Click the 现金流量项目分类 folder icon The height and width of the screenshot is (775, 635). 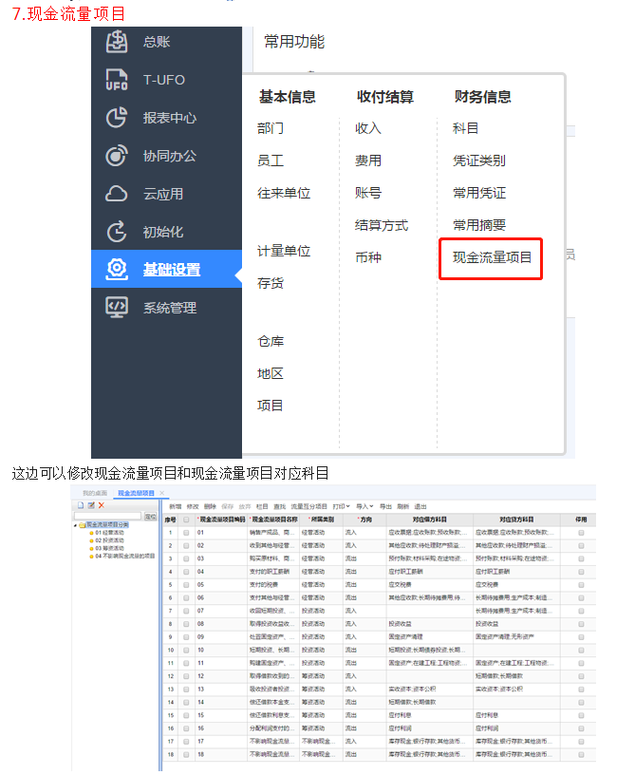[83, 525]
